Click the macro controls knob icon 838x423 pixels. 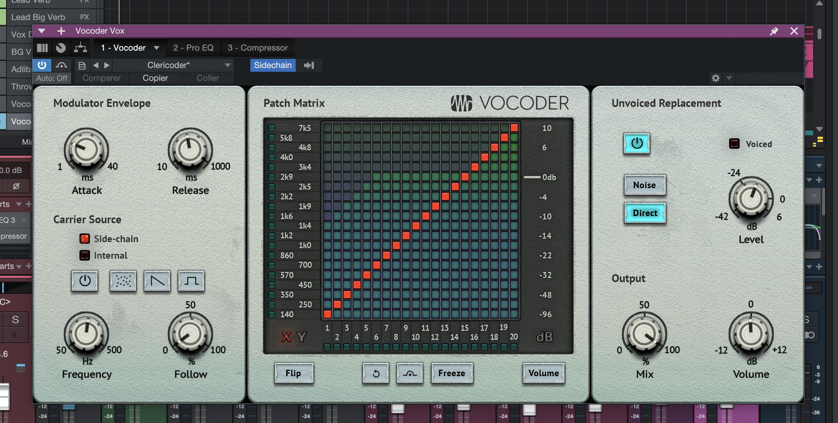pos(61,48)
